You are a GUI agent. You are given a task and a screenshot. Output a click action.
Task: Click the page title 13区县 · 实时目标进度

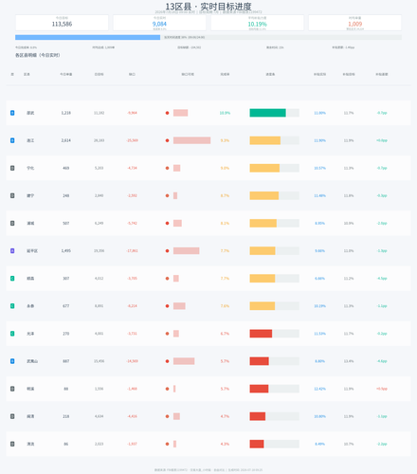tap(208, 7)
